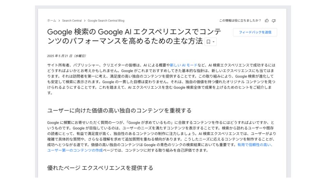326x183 pixels.
Task: Click the ユーザー第一のコンテンツの作成 link text
Action: click(75, 150)
